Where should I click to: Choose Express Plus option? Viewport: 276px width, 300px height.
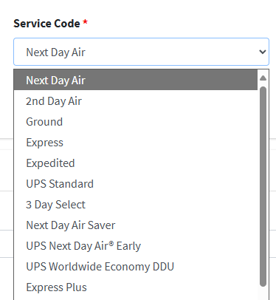pyautogui.click(x=136, y=287)
